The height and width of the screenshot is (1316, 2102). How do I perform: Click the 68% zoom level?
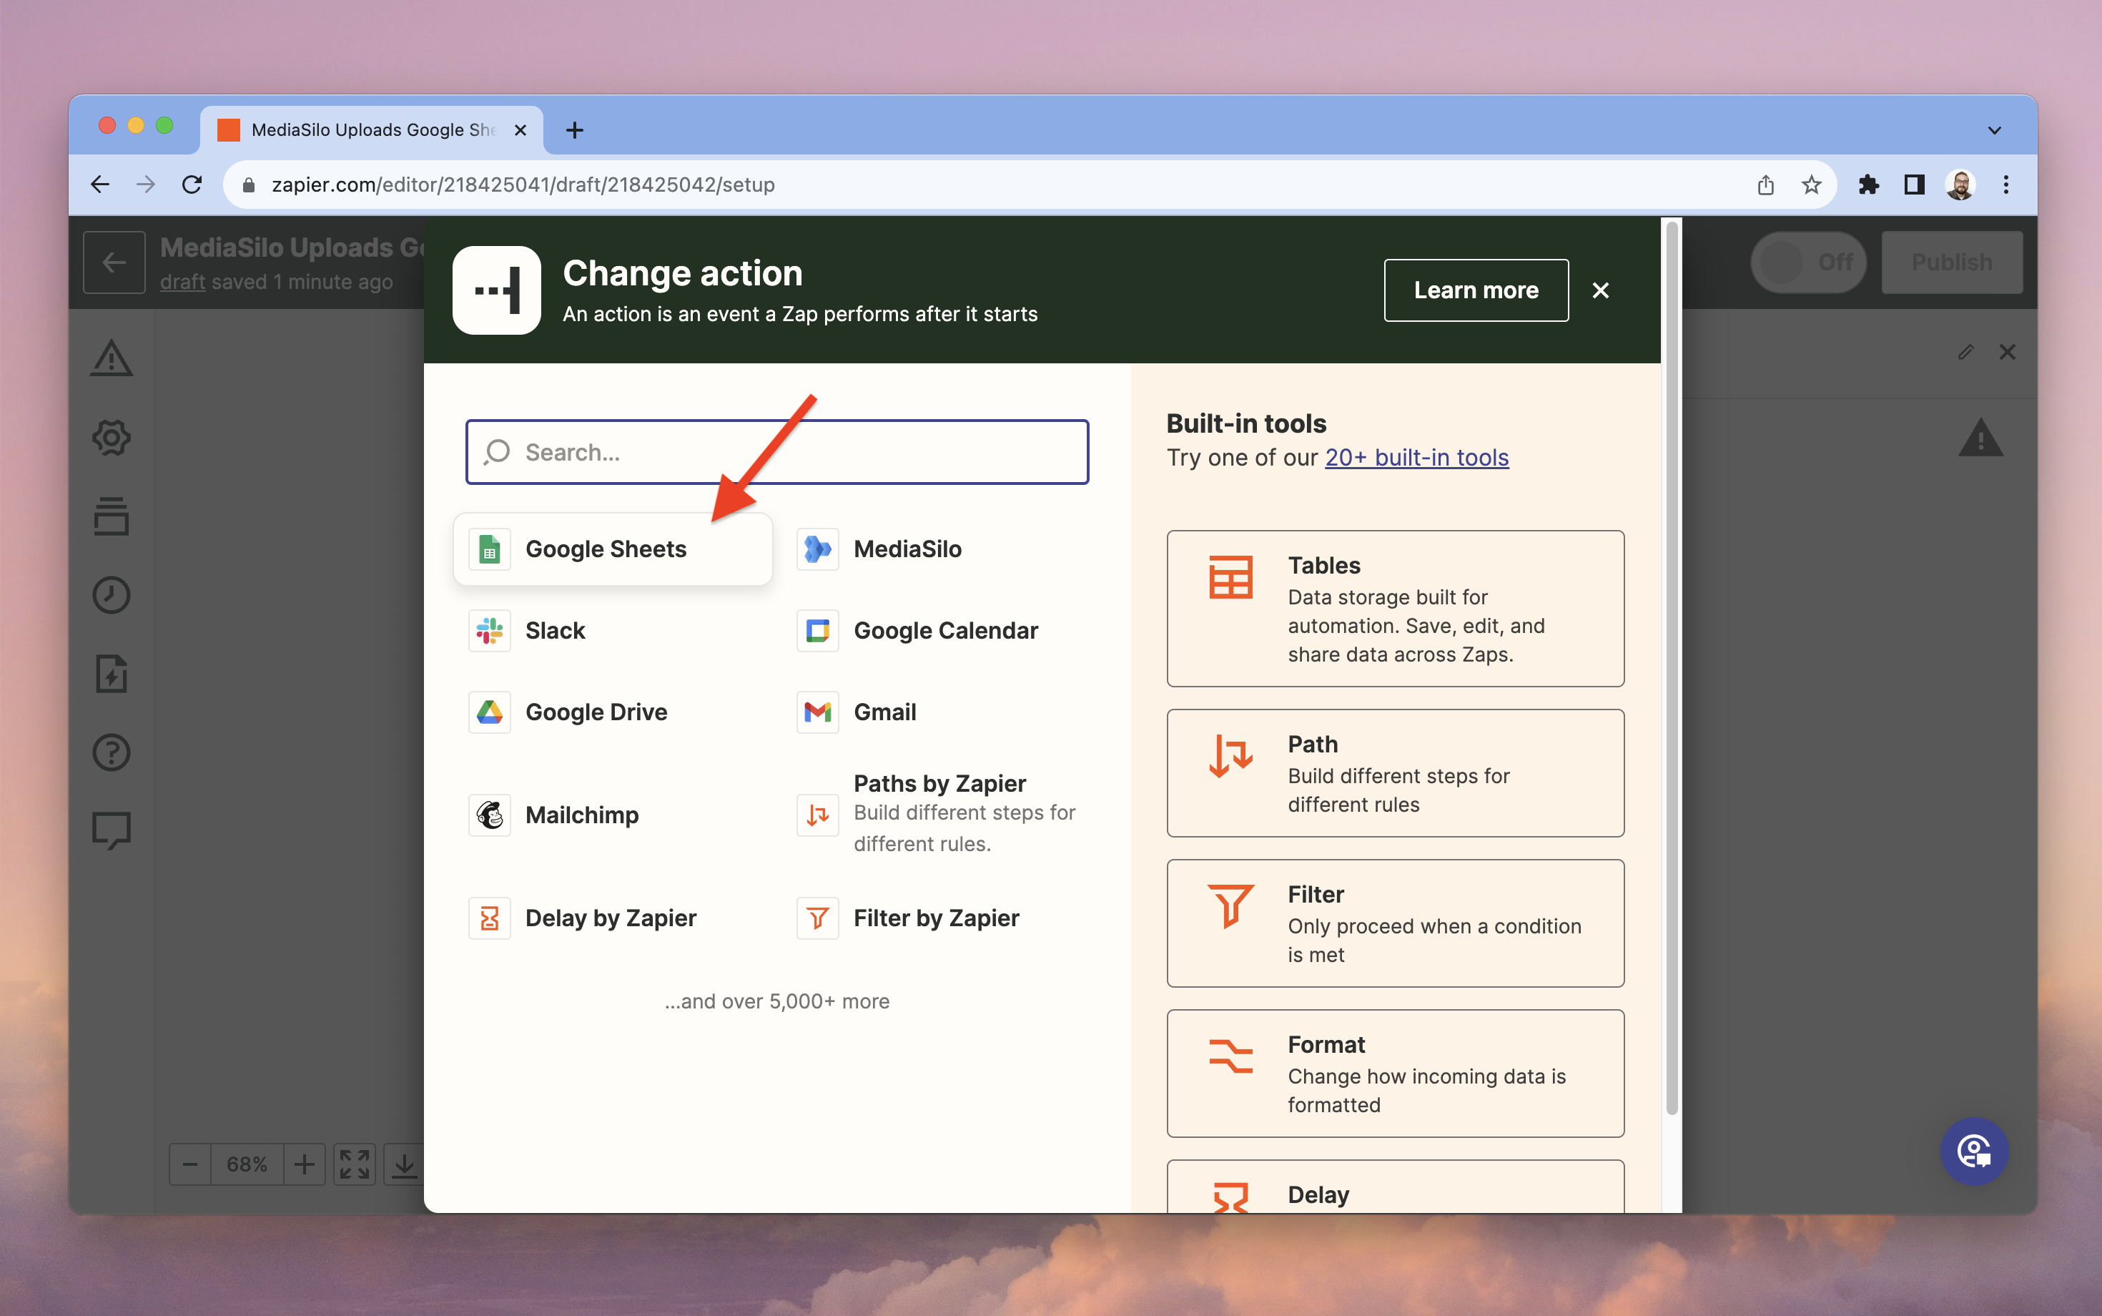[x=247, y=1164]
